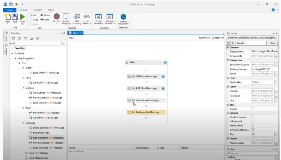
Task: Open the ellipsis button for the Password property
Action: [x=276, y=96]
